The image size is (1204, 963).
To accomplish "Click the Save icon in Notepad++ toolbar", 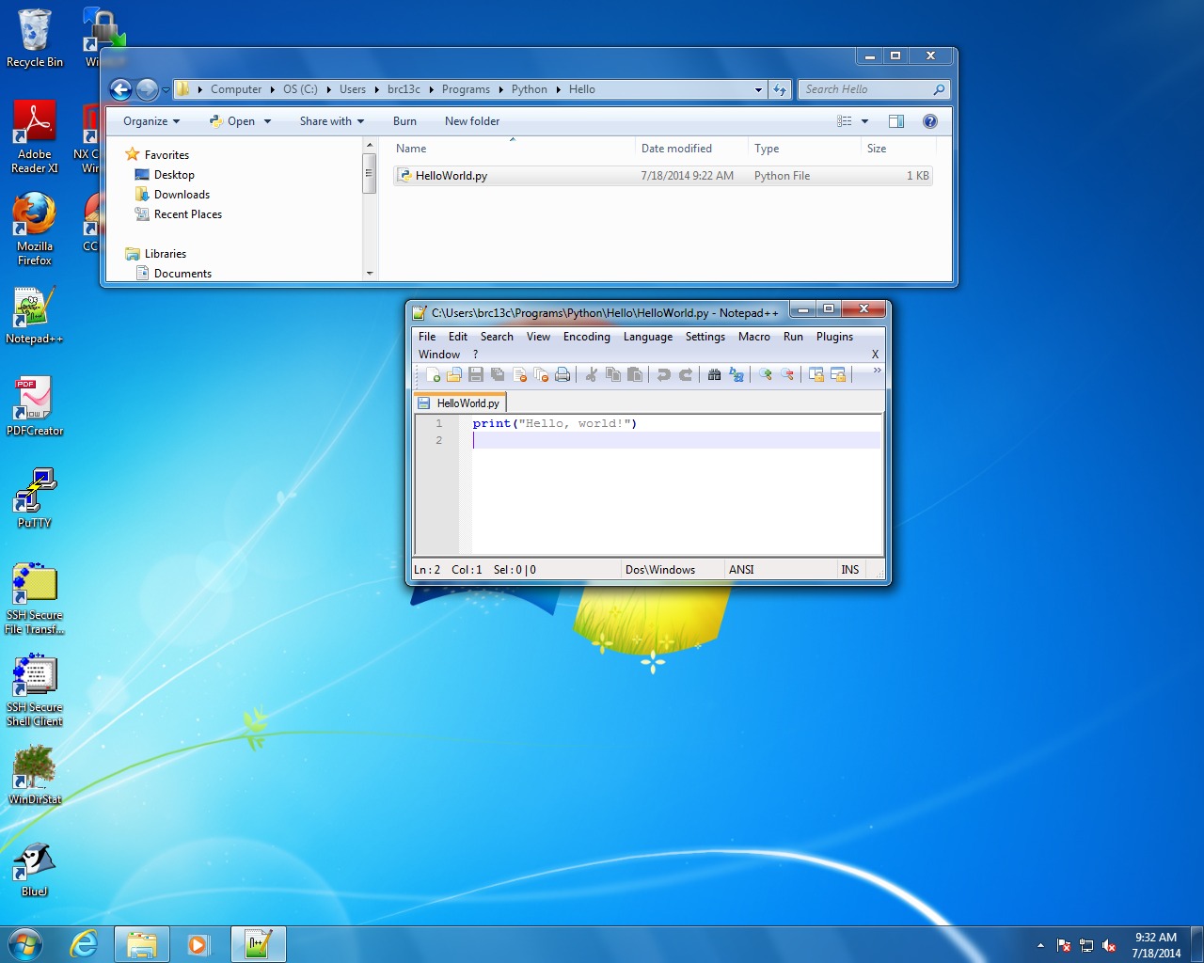I will point(476,374).
